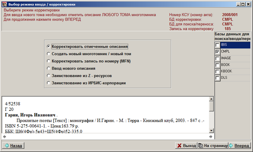Close the dialog window

[248, 4]
